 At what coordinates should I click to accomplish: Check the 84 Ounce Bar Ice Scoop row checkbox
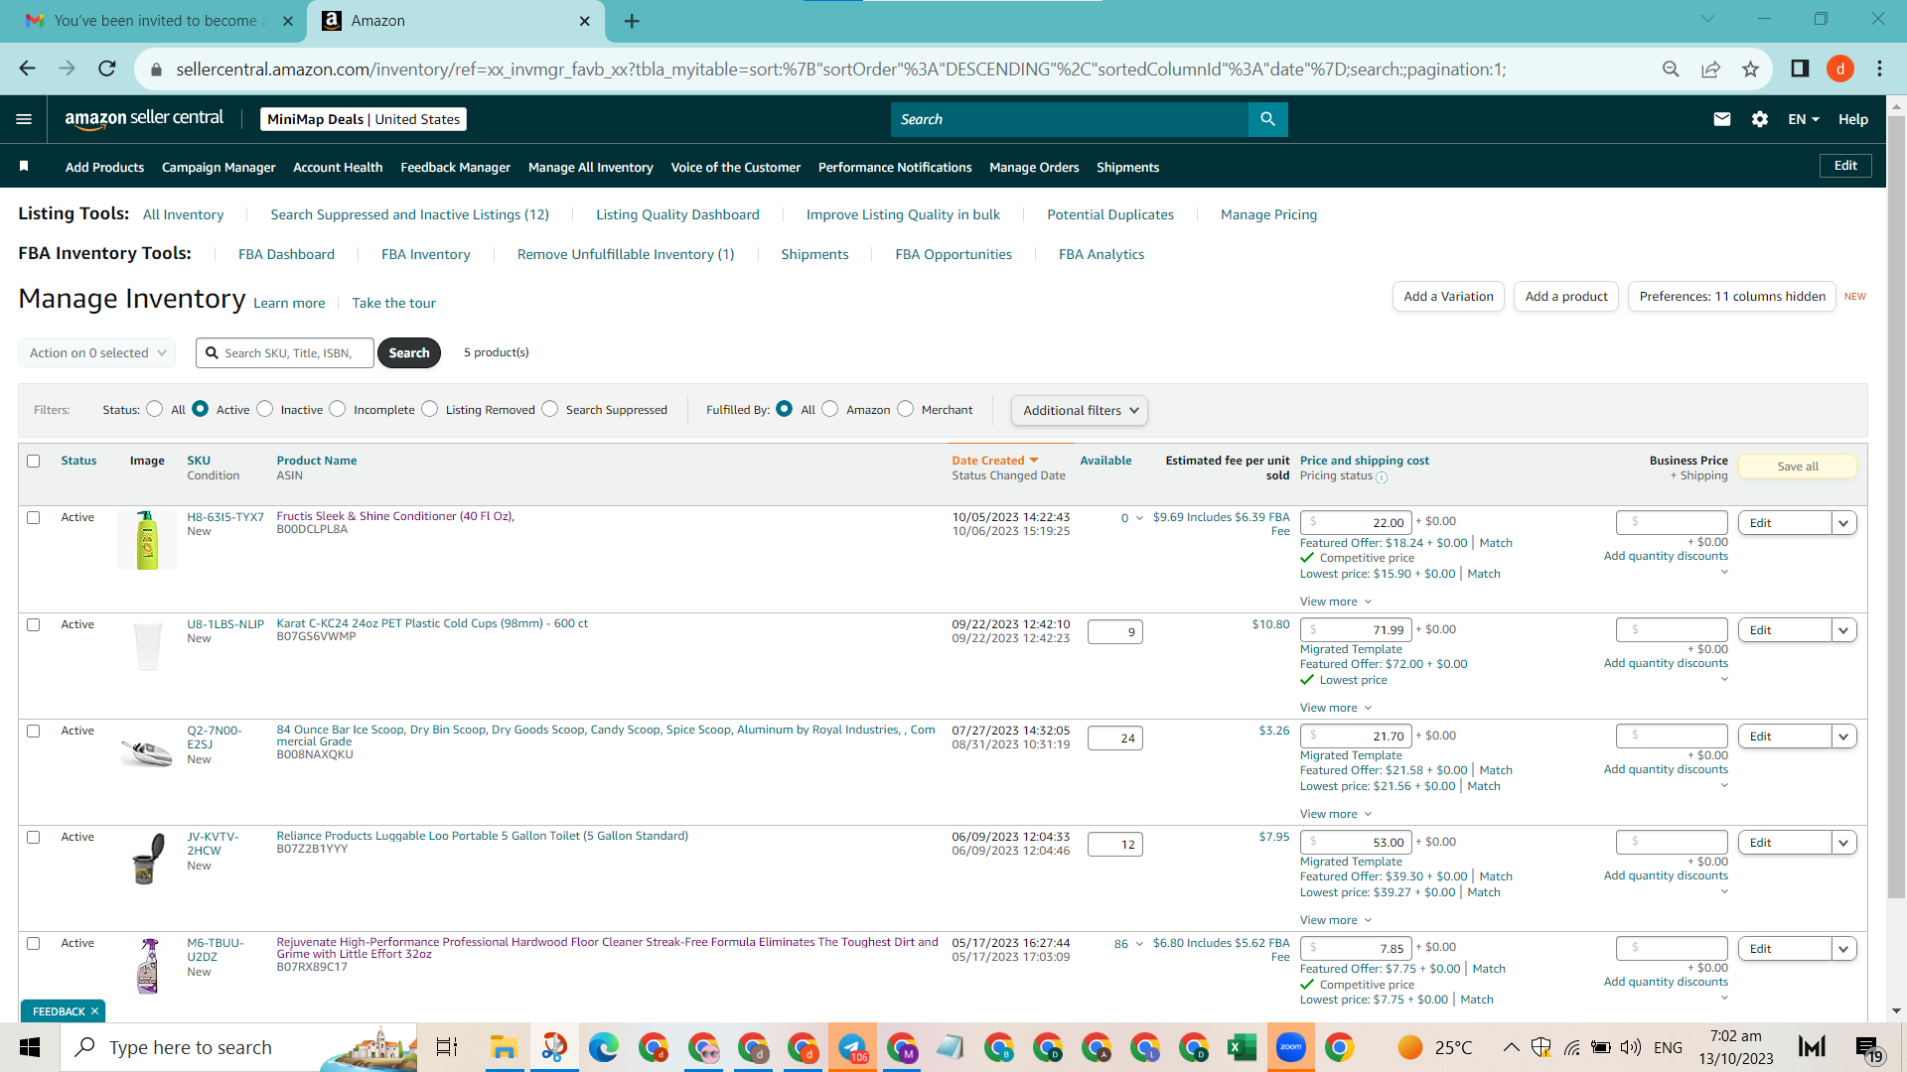34,731
